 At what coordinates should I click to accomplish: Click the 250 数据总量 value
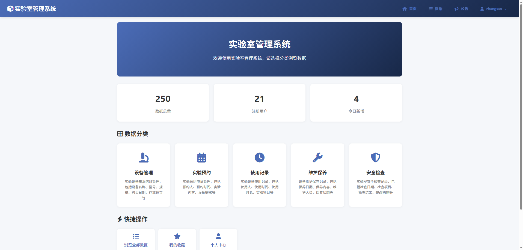coord(163,99)
